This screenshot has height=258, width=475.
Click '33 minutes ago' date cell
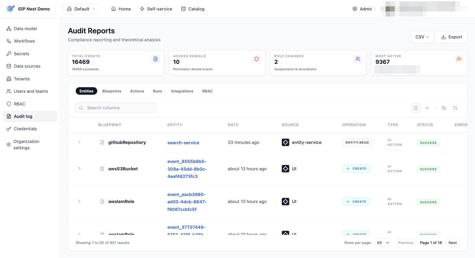point(244,142)
